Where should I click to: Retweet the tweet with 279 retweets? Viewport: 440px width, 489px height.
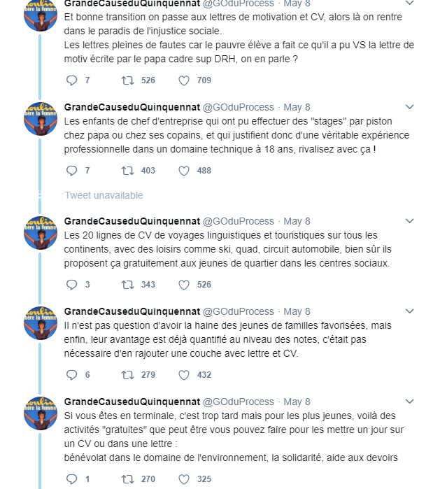point(128,375)
